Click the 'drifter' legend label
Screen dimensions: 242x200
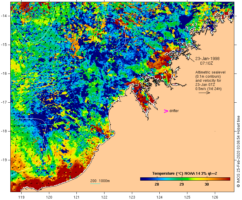coord(174,111)
